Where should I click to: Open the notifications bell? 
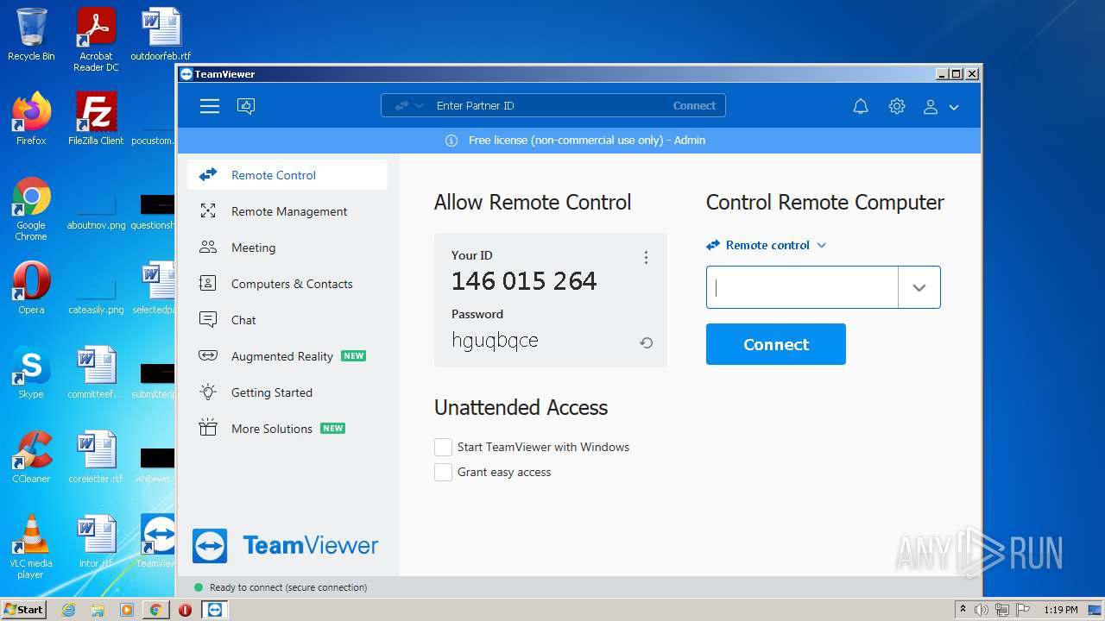coord(861,106)
